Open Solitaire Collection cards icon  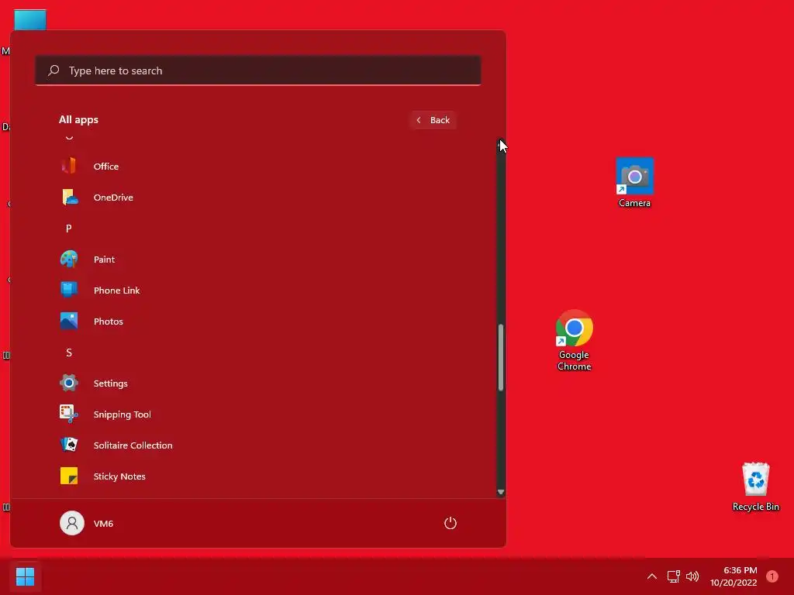click(x=69, y=445)
